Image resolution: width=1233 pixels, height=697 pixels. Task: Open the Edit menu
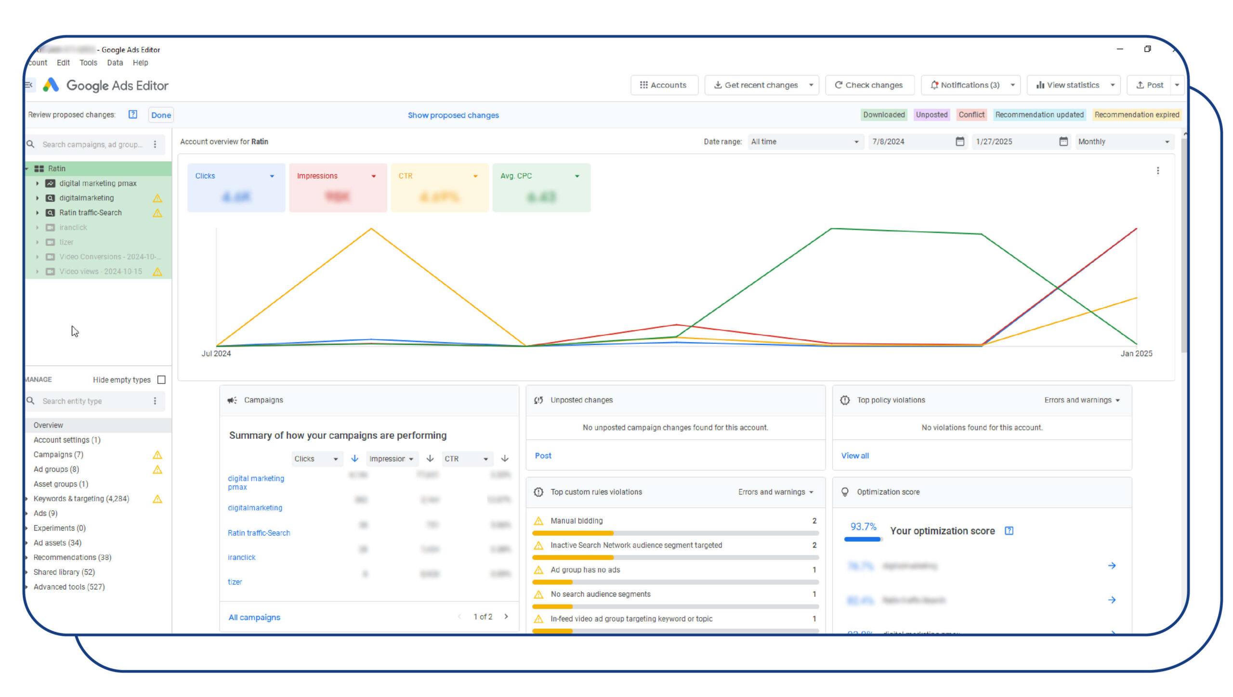(x=63, y=63)
